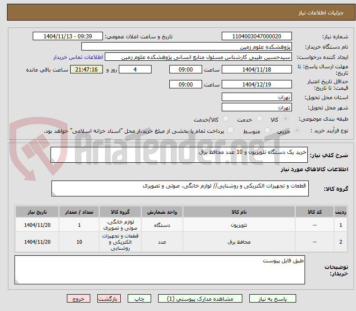The image size is (356, 311).
Task: Click the خروج exit button
Action: pyautogui.click(x=79, y=298)
